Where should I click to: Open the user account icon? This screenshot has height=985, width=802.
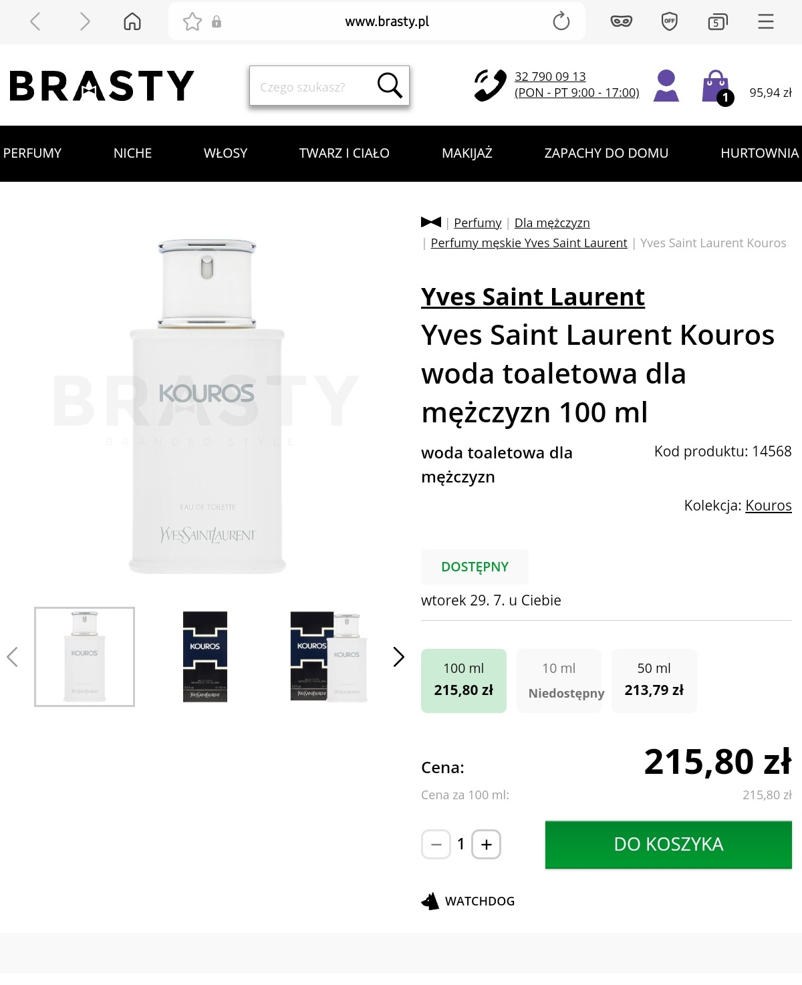click(x=666, y=86)
